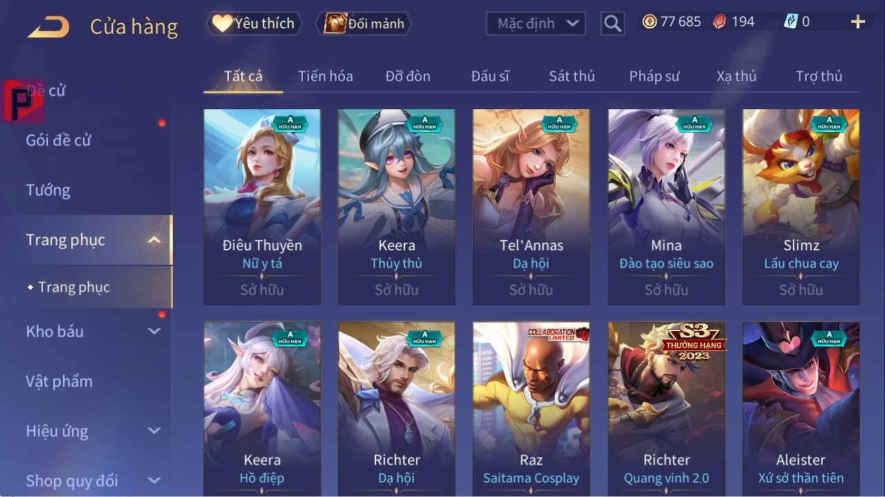The image size is (885, 497).
Task: Select the Raz Saitama Cosplay skin card
Action: (x=531, y=409)
